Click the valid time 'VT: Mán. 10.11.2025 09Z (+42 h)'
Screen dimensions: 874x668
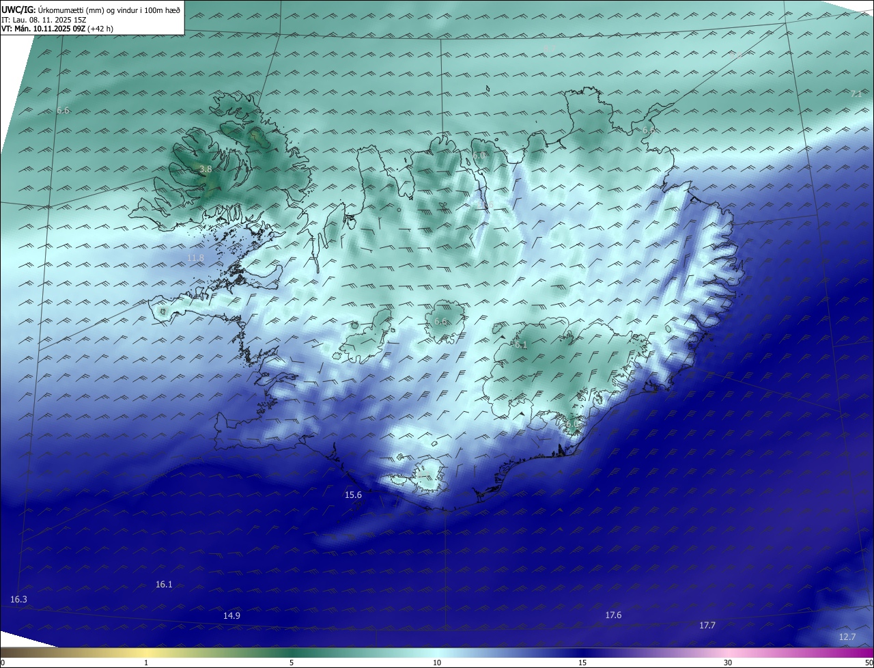pos(57,29)
